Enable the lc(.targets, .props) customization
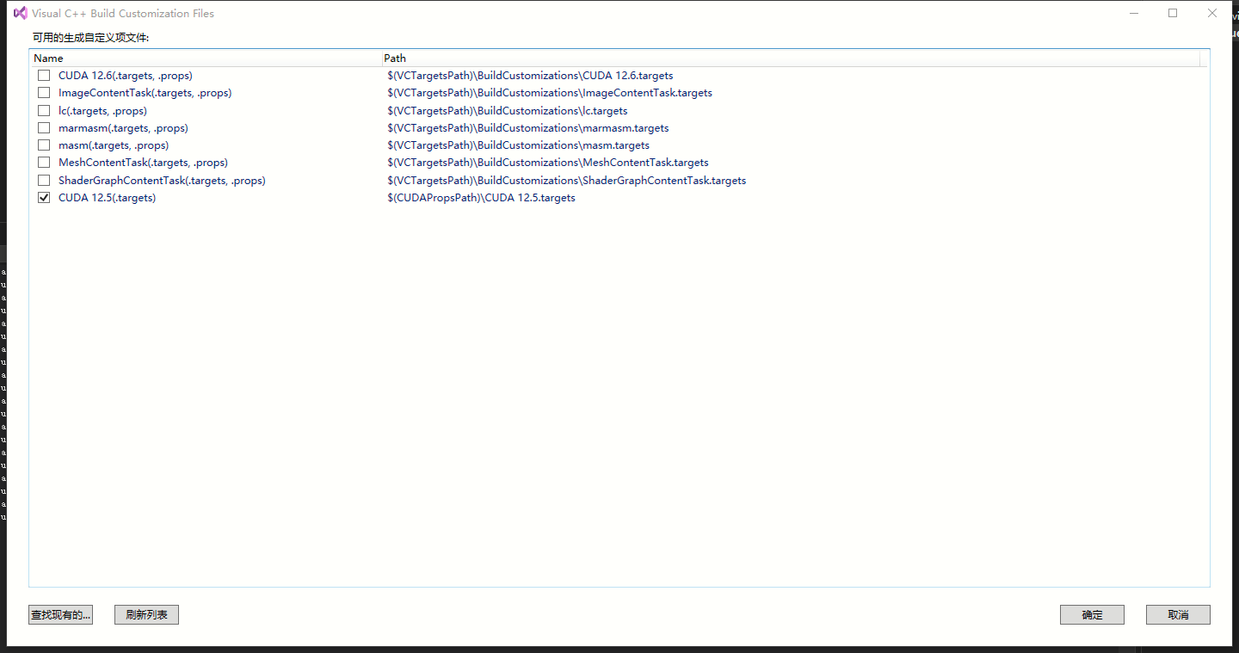 (x=43, y=110)
